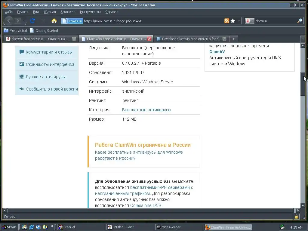Go back with the Back arrow button
308x231 pixels.
point(9,21)
